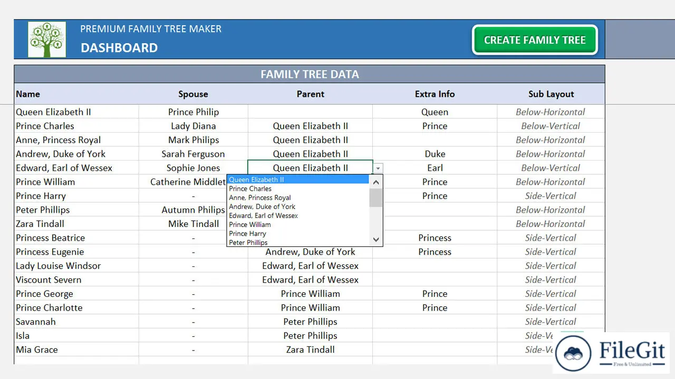675x379 pixels.
Task: Select Lady Louise Windsor's parent cell
Action: (310, 265)
